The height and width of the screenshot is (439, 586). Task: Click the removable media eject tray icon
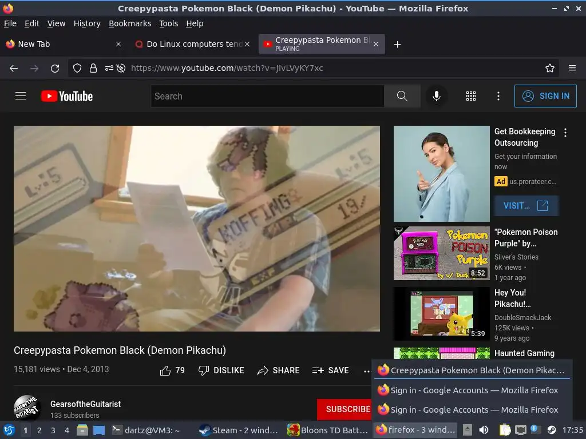coord(467,430)
